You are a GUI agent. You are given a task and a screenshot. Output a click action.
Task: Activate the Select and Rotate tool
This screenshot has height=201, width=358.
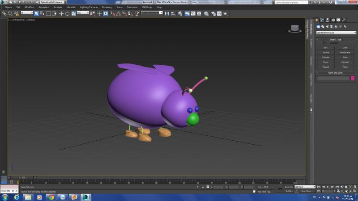68,14
